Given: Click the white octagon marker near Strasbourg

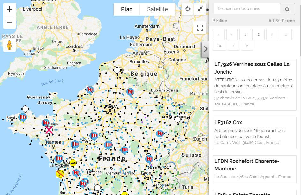Looking at the screenshot, I should (x=177, y=119).
